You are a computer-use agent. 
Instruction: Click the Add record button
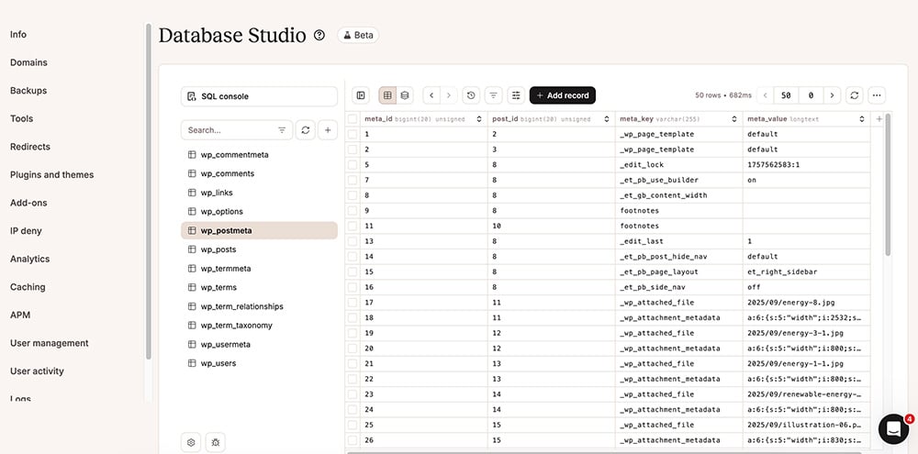[x=563, y=95]
